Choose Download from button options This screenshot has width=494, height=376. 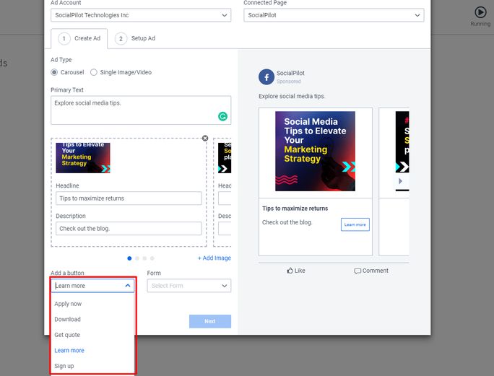click(x=67, y=319)
